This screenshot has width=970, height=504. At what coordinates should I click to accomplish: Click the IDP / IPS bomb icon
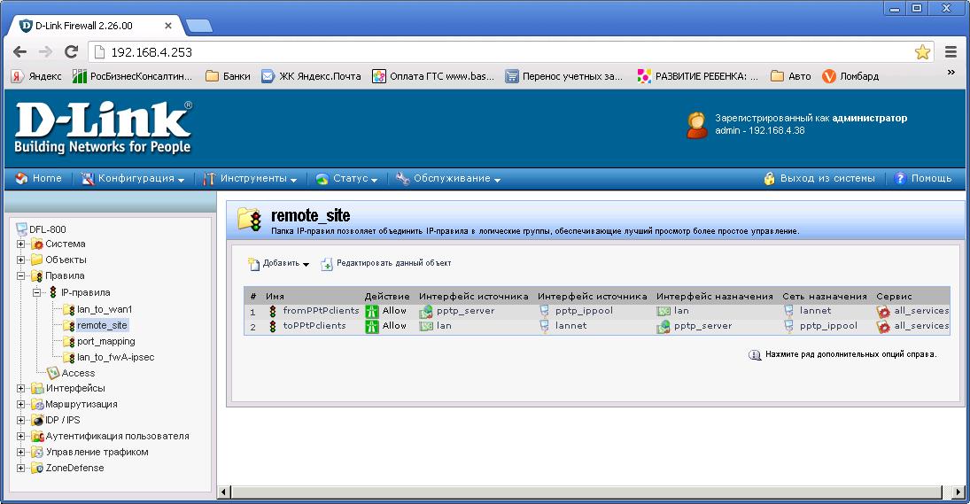[38, 421]
